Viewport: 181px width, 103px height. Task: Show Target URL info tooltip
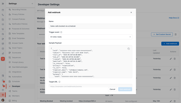tap(59, 82)
